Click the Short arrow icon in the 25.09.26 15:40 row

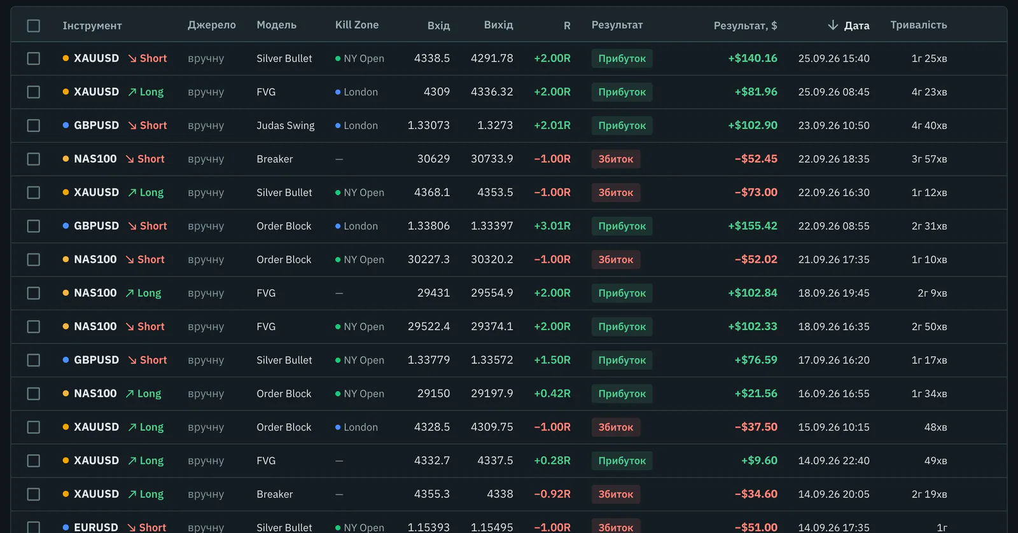(132, 59)
